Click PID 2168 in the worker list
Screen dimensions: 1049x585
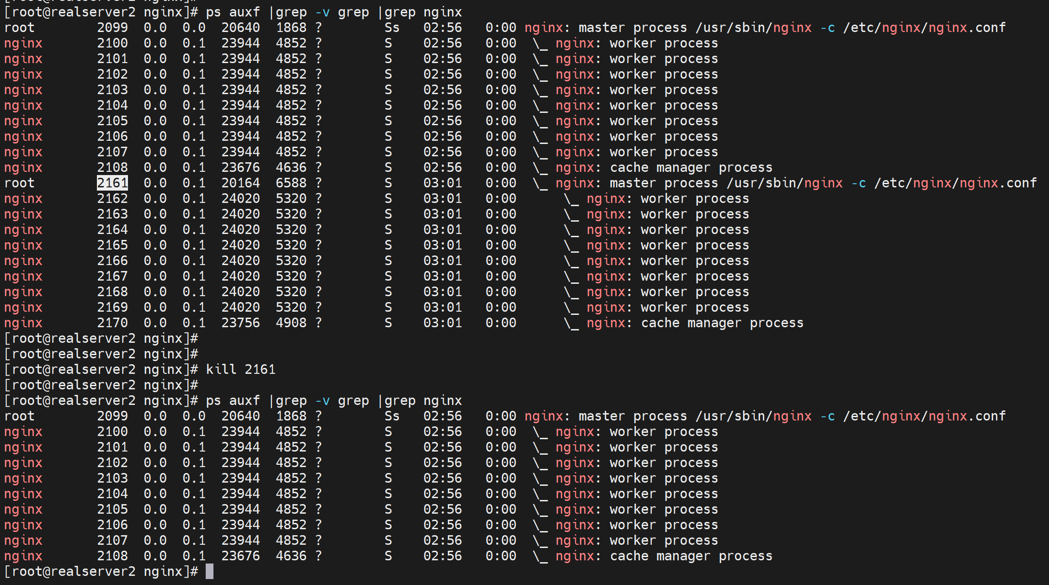tap(112, 292)
